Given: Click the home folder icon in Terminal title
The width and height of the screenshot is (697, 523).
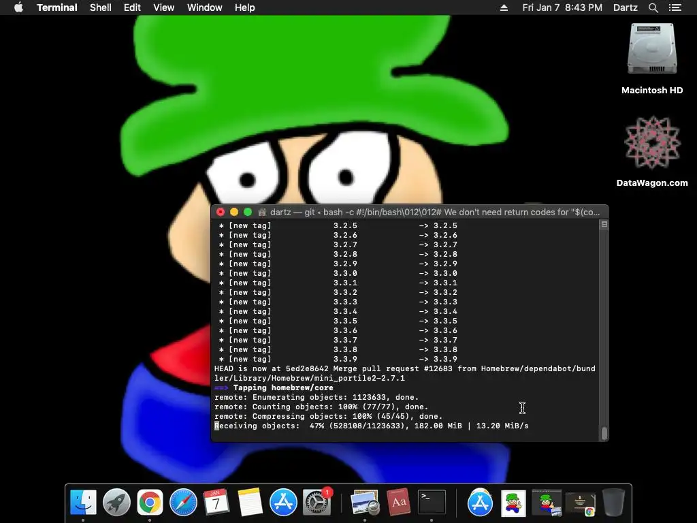Looking at the screenshot, I should pos(262,212).
